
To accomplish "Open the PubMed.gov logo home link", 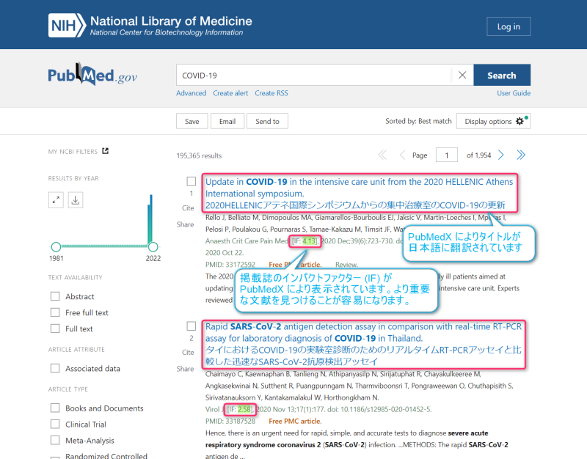I will (x=92, y=74).
